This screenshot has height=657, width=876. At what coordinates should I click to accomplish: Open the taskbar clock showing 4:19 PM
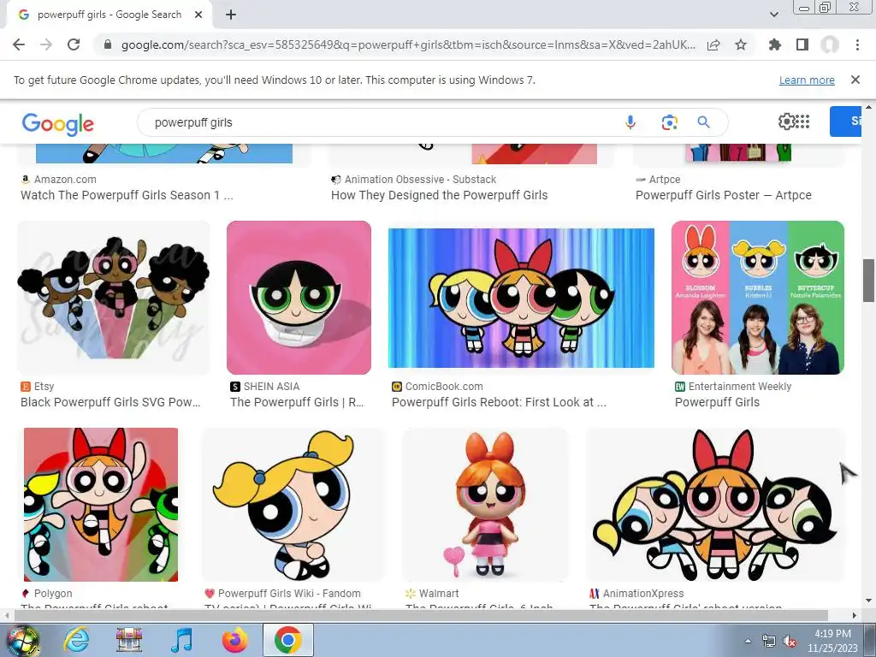pos(832,641)
